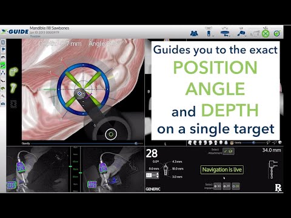Click the first pin icon right of opacity slider
The image size is (291, 218).
coord(269,143)
